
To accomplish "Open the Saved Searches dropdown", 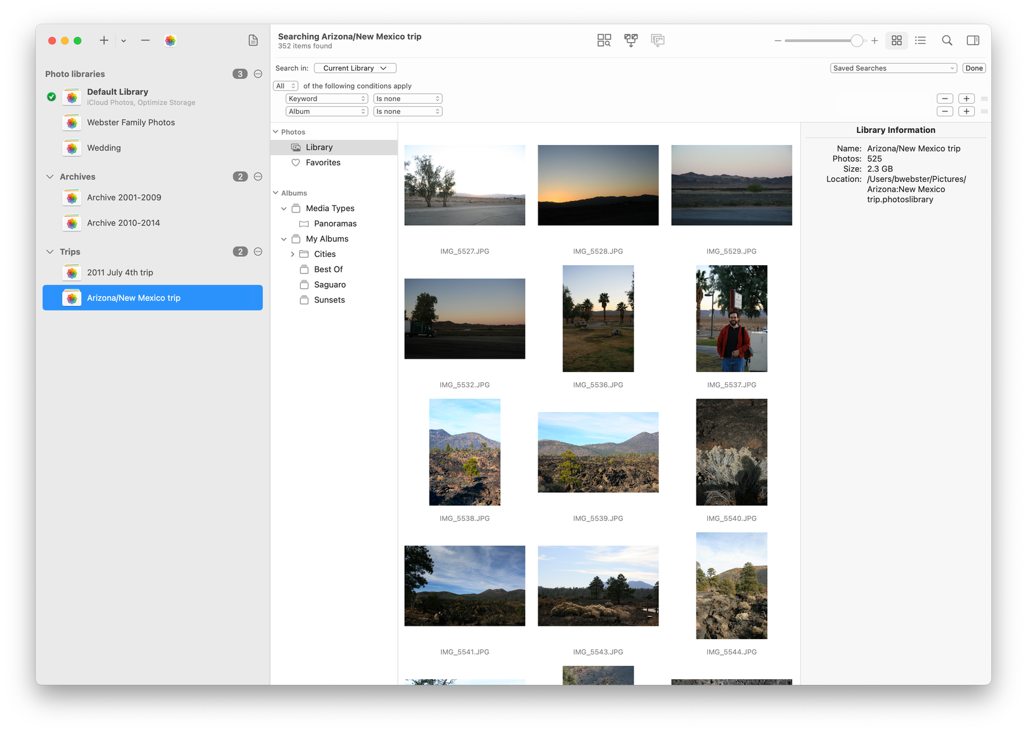I will pos(893,68).
